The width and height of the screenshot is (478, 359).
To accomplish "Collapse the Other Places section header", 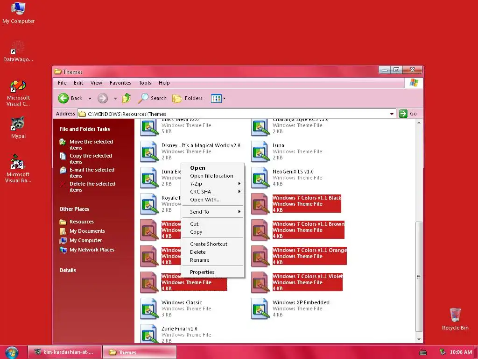I will (74, 209).
